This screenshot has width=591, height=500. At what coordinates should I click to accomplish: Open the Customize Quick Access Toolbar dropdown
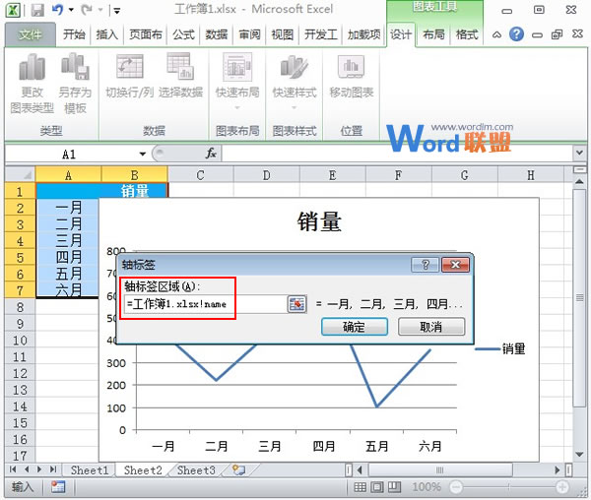117,11
